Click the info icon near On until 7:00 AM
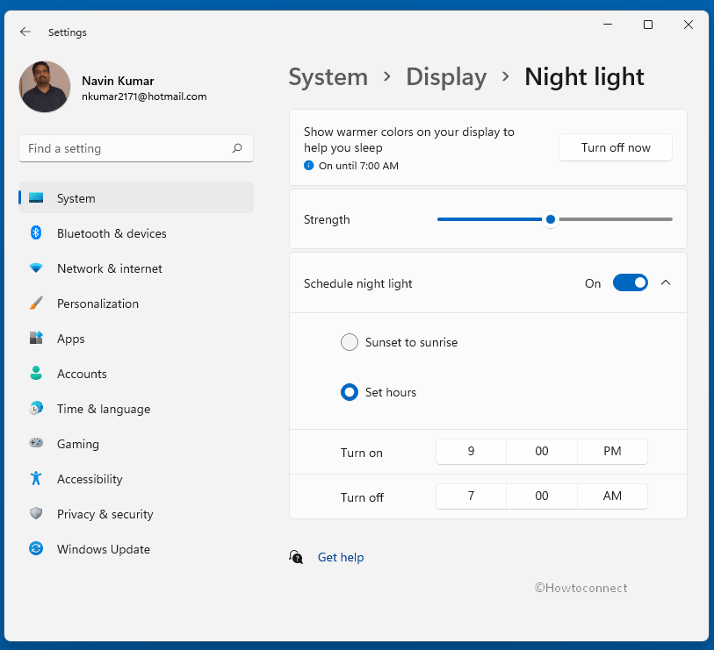The height and width of the screenshot is (650, 714). (x=309, y=165)
